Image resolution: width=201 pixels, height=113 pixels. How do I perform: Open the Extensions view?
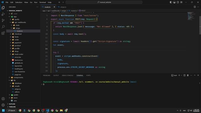coord(3,33)
